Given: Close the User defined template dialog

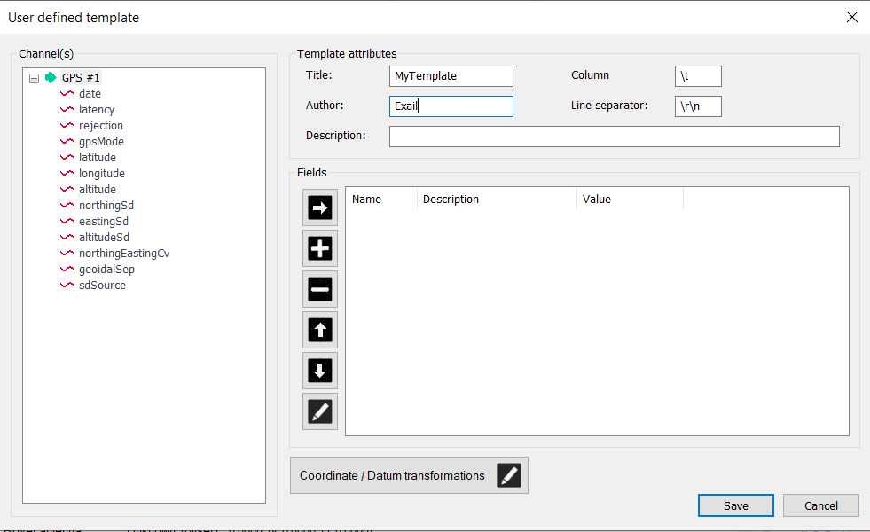Looking at the screenshot, I should [x=851, y=17].
